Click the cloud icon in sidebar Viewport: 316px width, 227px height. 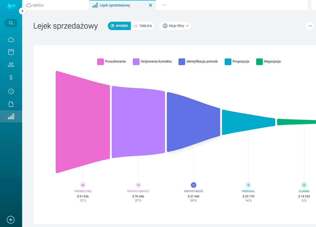point(11,40)
